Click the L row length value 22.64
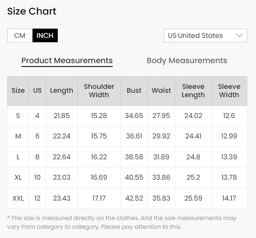This screenshot has width=256, height=238. [x=62, y=157]
